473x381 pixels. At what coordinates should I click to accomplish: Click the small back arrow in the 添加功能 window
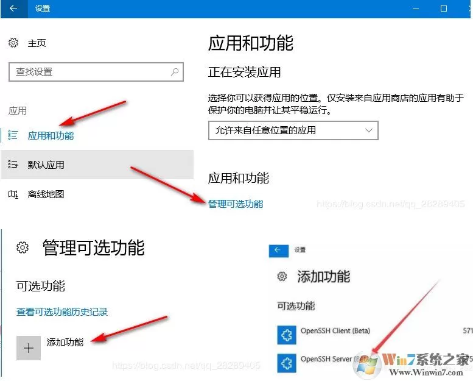click(x=278, y=251)
